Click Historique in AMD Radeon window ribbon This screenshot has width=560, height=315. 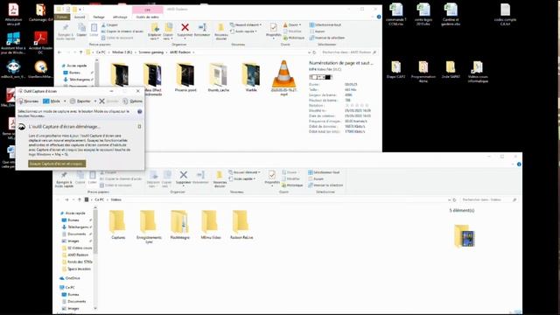[294, 38]
